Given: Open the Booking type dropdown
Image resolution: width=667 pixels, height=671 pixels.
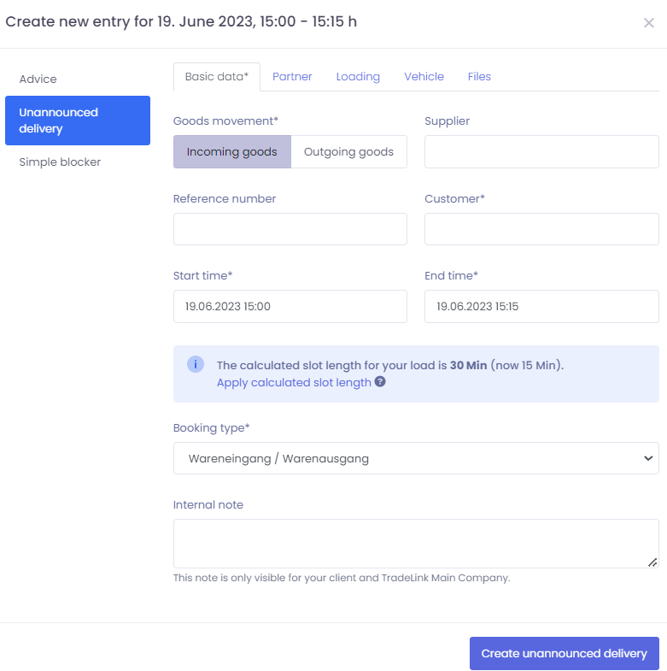Looking at the screenshot, I should coord(416,458).
